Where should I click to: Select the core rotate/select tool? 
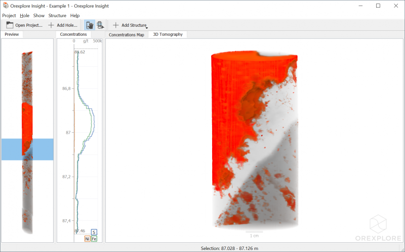pos(100,25)
